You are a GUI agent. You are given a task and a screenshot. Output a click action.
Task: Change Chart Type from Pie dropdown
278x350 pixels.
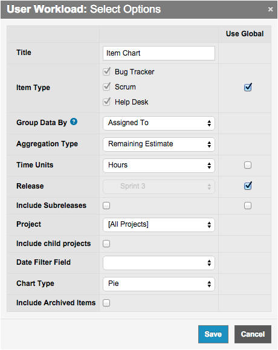[159, 284]
